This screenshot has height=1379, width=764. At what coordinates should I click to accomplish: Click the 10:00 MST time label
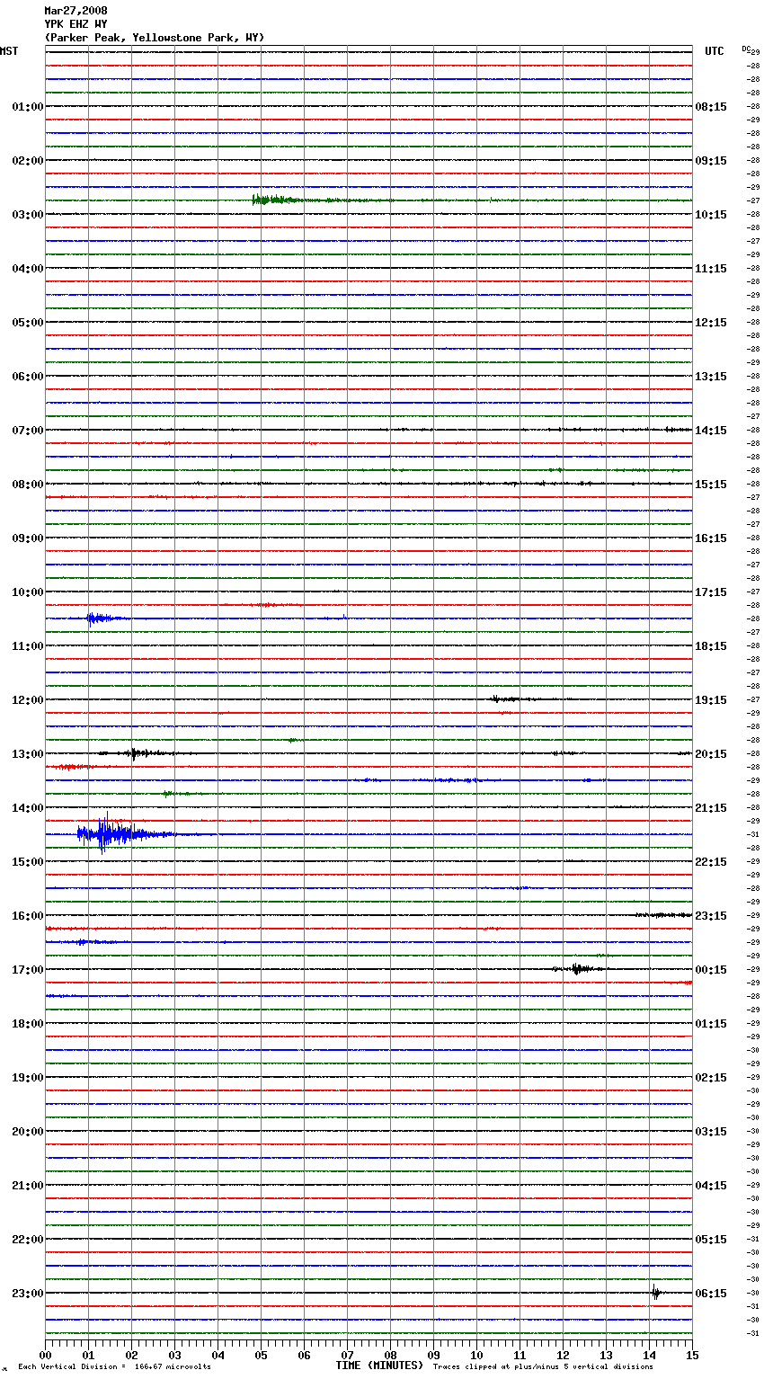pyautogui.click(x=28, y=592)
